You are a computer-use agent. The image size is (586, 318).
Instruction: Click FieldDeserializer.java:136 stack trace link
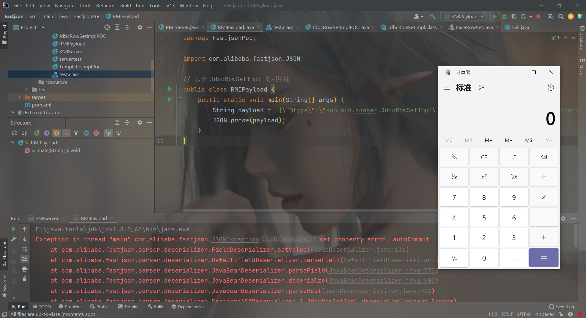358,250
